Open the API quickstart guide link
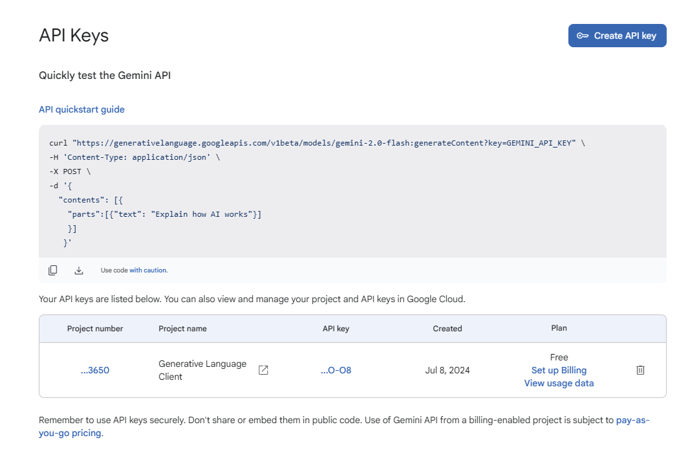 pyautogui.click(x=81, y=109)
